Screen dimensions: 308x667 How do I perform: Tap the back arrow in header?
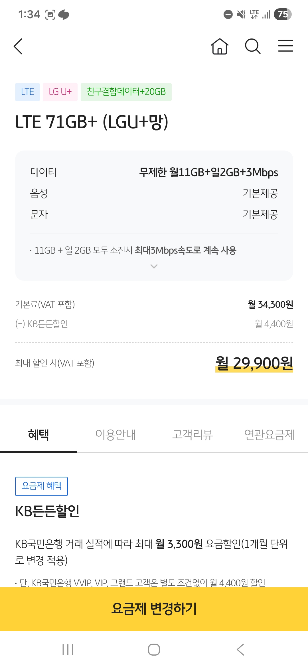click(18, 46)
